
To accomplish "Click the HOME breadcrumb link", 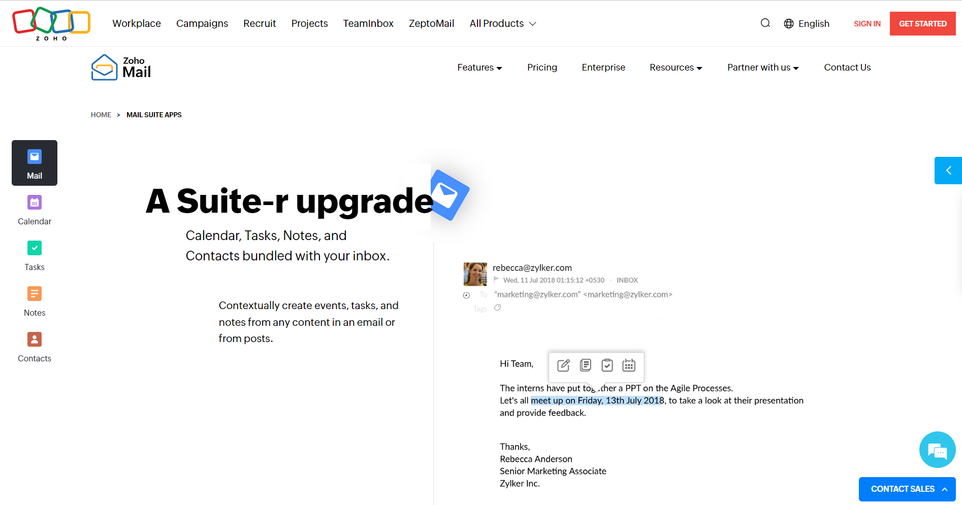I will click(x=101, y=115).
